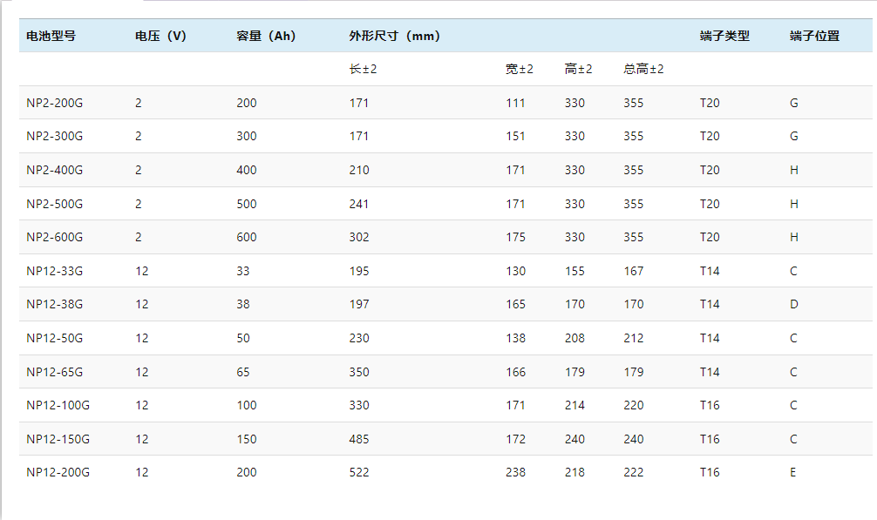Select the NP12-33G model cell
The image size is (877, 520).
(x=54, y=271)
